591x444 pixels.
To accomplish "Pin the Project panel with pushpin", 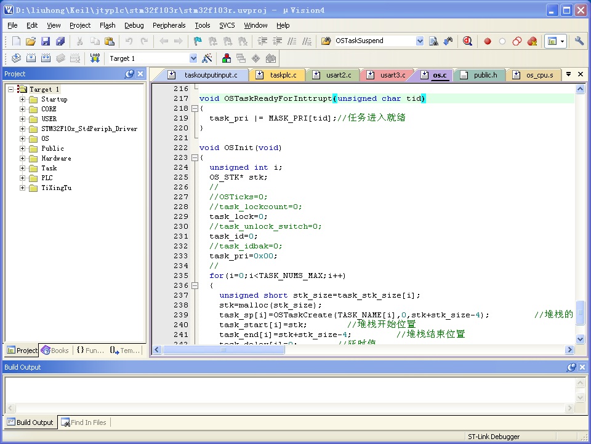I will coord(129,74).
